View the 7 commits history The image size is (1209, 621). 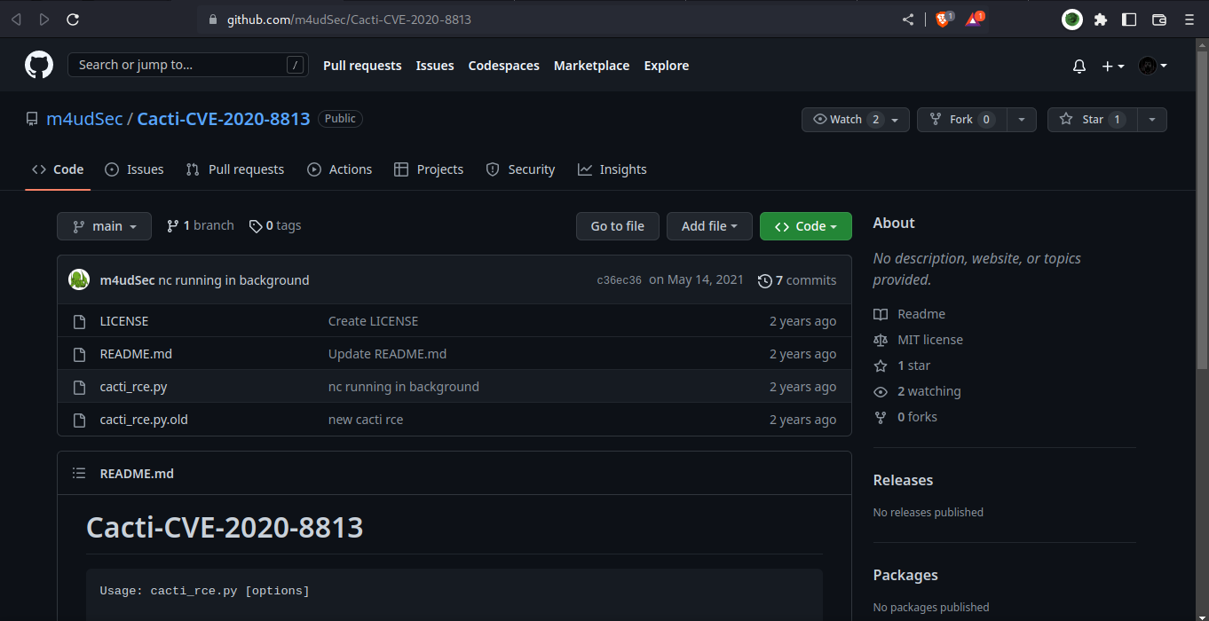point(797,280)
